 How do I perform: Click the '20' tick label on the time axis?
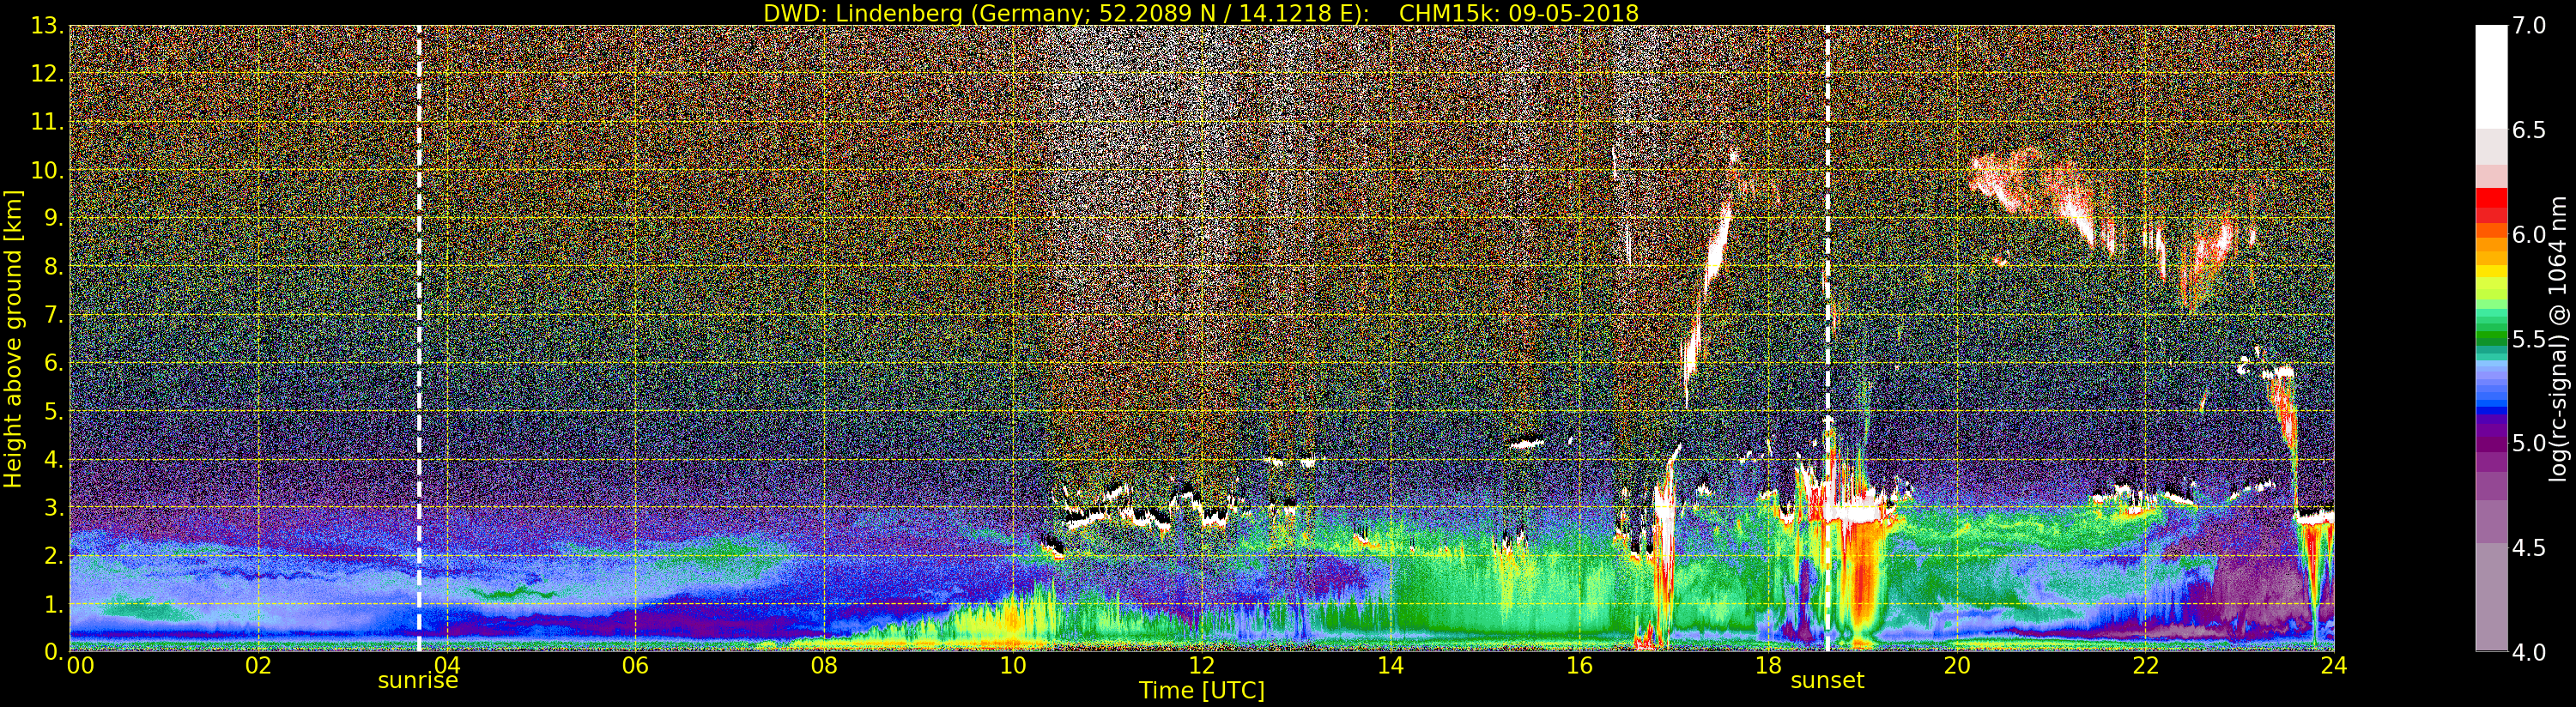pos(1956,666)
